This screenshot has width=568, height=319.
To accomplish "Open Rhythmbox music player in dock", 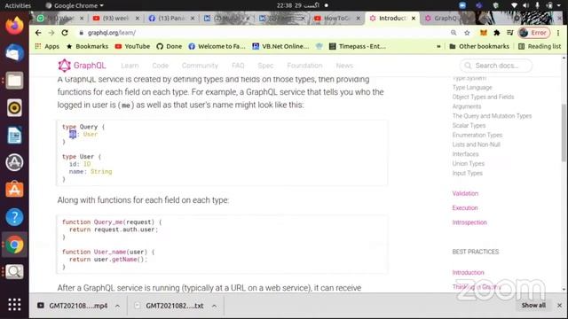I will coord(14,108).
